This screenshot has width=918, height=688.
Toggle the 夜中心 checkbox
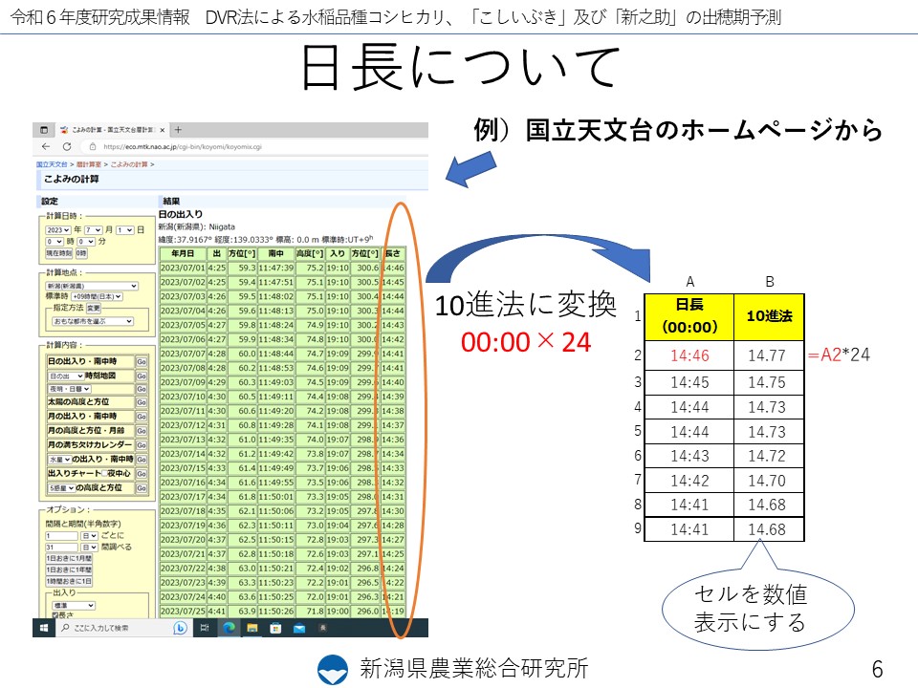103,474
